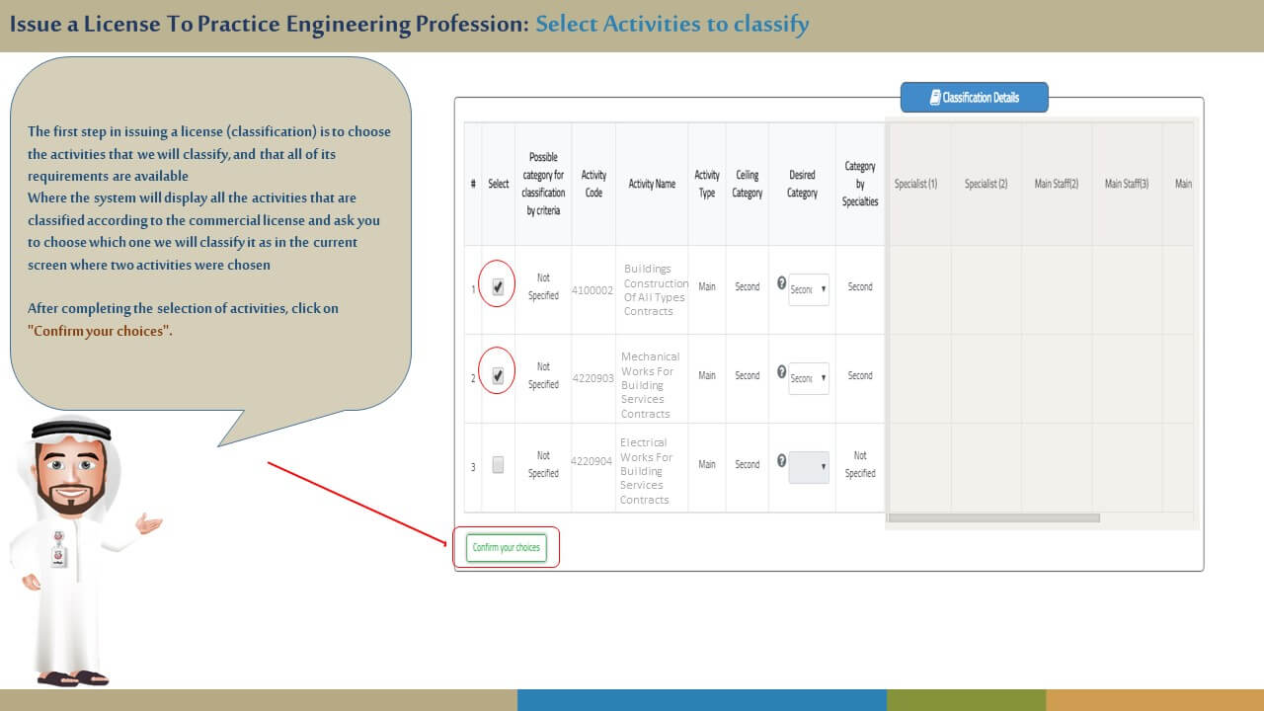The height and width of the screenshot is (711, 1264).
Task: Click the help icon in the Mechanical Works row
Action: click(782, 372)
